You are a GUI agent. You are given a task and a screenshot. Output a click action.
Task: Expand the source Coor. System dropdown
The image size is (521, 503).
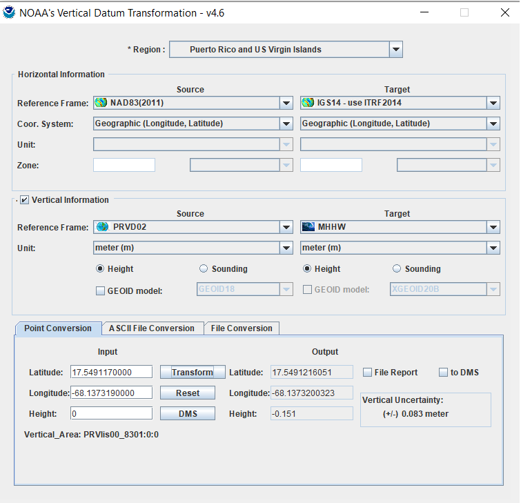(x=286, y=124)
